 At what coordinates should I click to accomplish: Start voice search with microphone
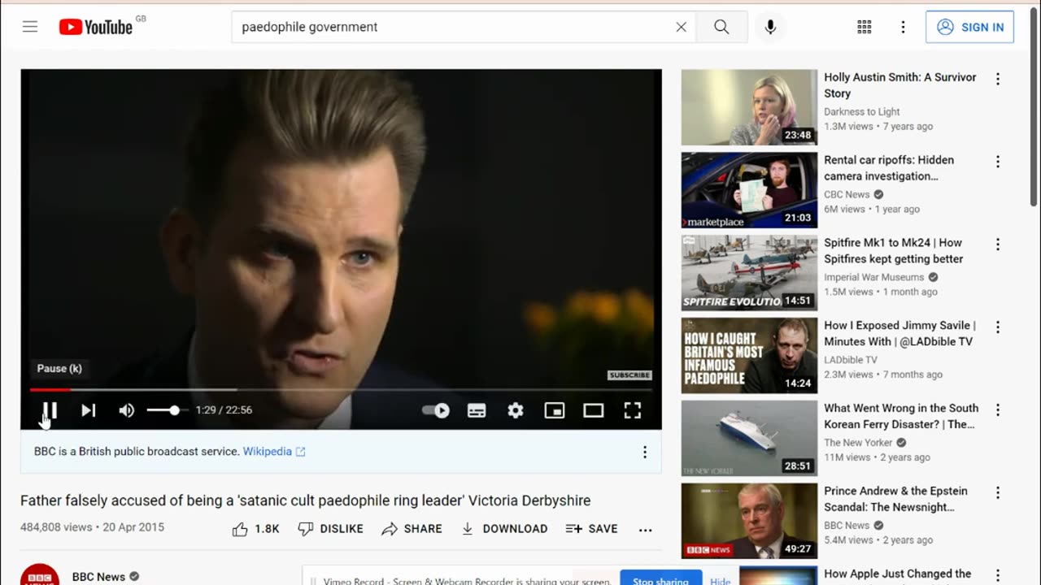(770, 27)
